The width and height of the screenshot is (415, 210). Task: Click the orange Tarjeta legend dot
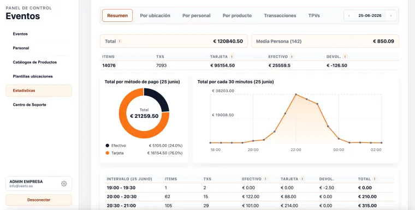pyautogui.click(x=107, y=153)
